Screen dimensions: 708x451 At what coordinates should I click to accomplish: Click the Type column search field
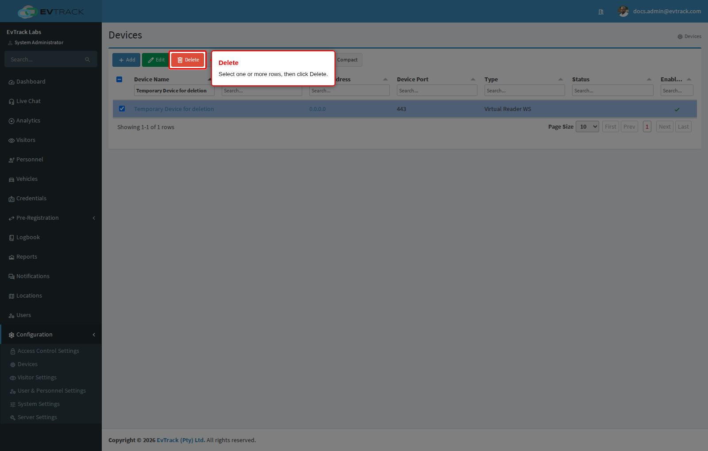pyautogui.click(x=524, y=91)
